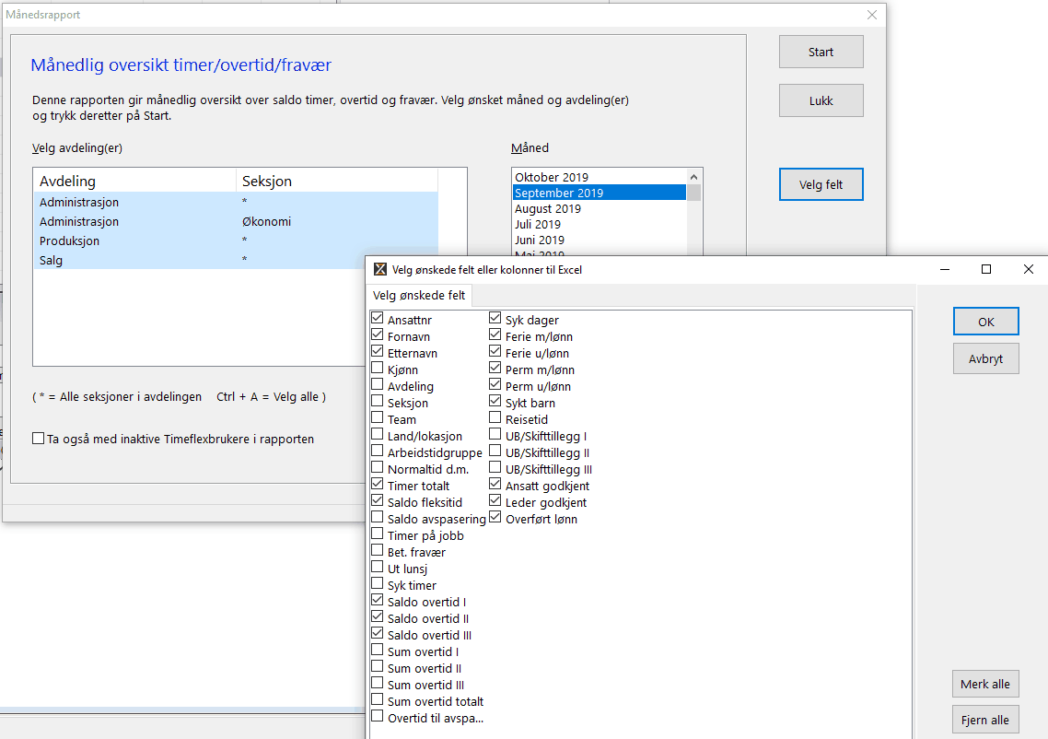This screenshot has height=739, width=1048.
Task: Check the Sum overtid totalt field
Action: pyautogui.click(x=378, y=701)
